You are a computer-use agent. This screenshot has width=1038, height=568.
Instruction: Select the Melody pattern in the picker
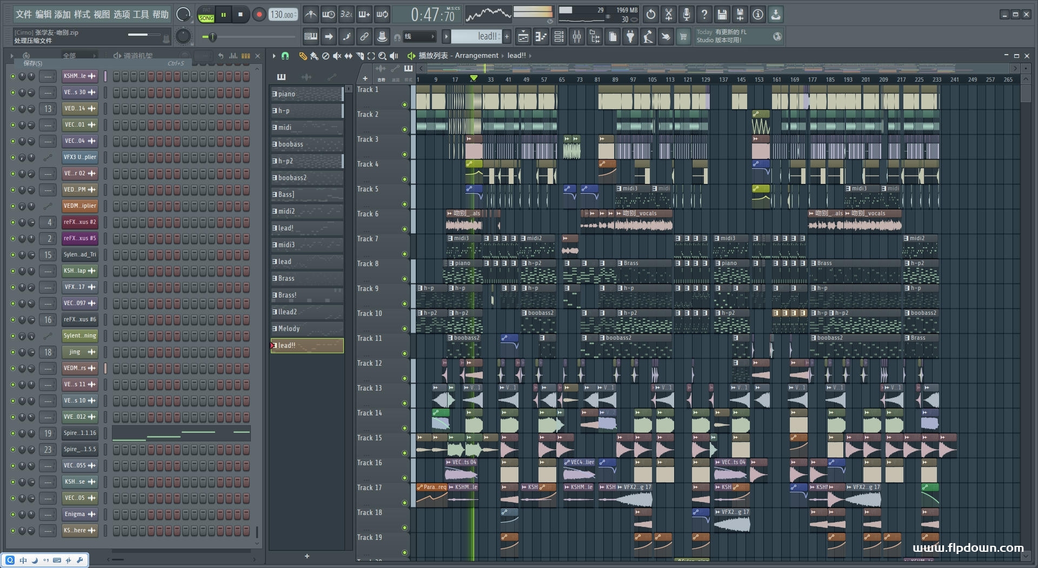(307, 328)
